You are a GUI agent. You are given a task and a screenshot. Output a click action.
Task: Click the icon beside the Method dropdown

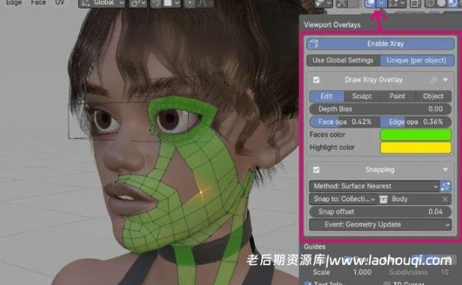pyautogui.click(x=446, y=186)
